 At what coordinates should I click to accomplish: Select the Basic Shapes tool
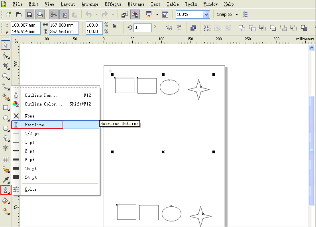[6, 139]
